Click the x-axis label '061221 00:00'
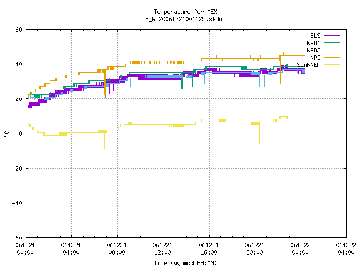 pyautogui.click(x=26, y=249)
